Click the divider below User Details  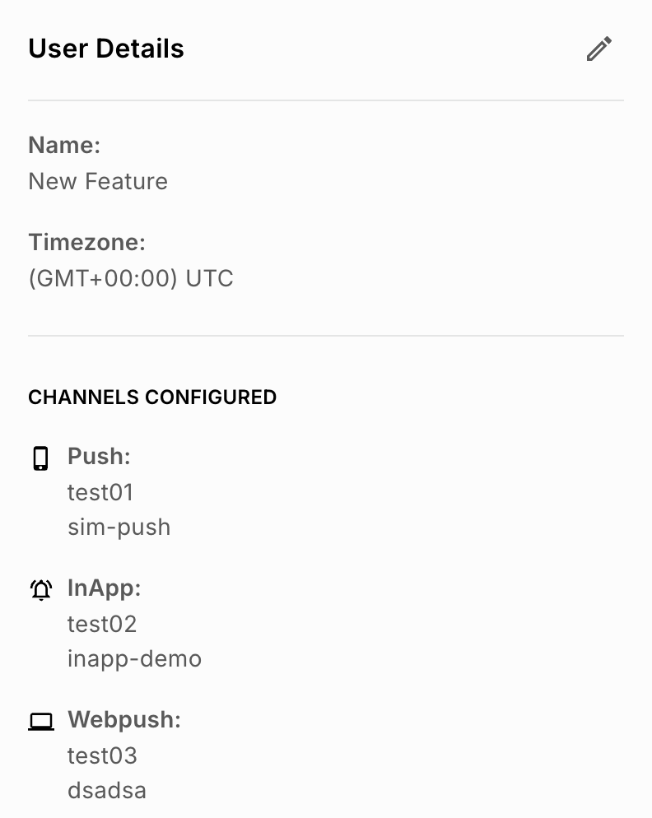pyautogui.click(x=326, y=100)
